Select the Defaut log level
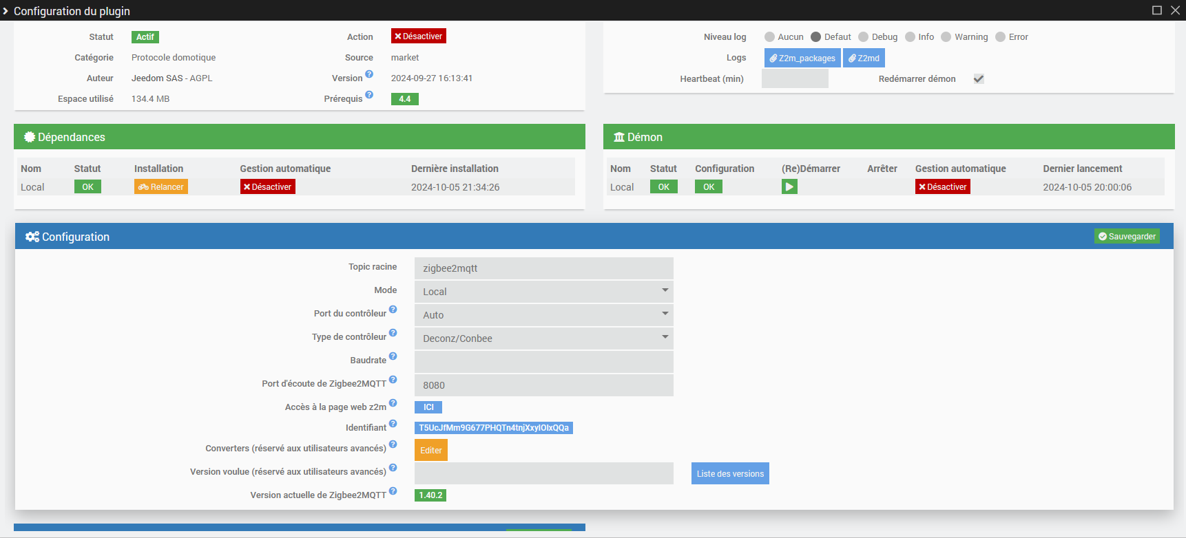 [x=816, y=37]
